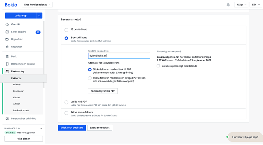Screen dimensions: 263x145
Task: Open Uppladdat in the sidebar
Action: (17, 39)
